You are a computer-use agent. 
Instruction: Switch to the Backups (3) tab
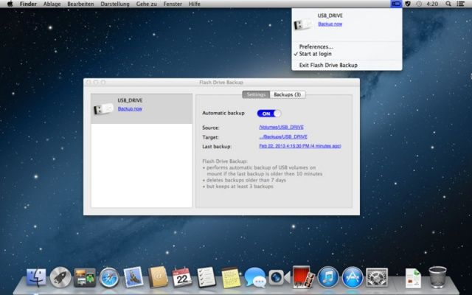287,94
